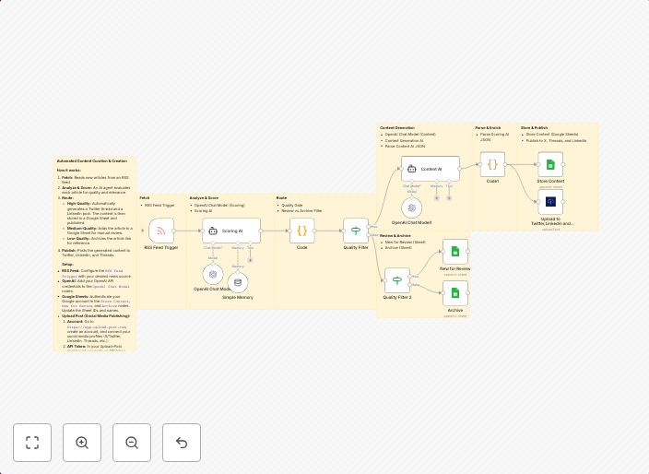This screenshot has height=474, width=649.
Task: Select the Code1 node
Action: click(x=492, y=164)
